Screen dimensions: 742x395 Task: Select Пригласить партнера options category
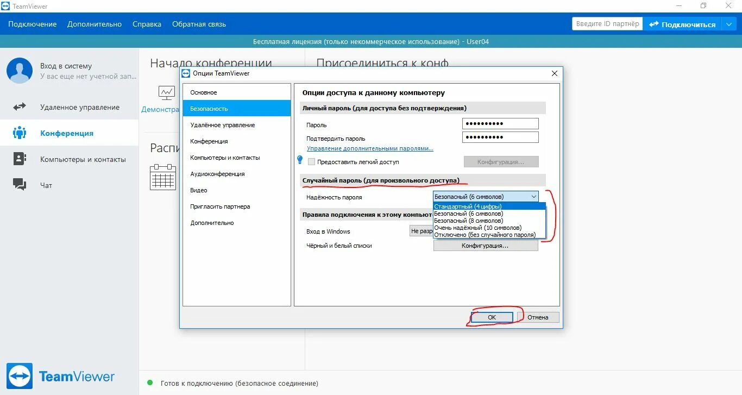click(237, 206)
